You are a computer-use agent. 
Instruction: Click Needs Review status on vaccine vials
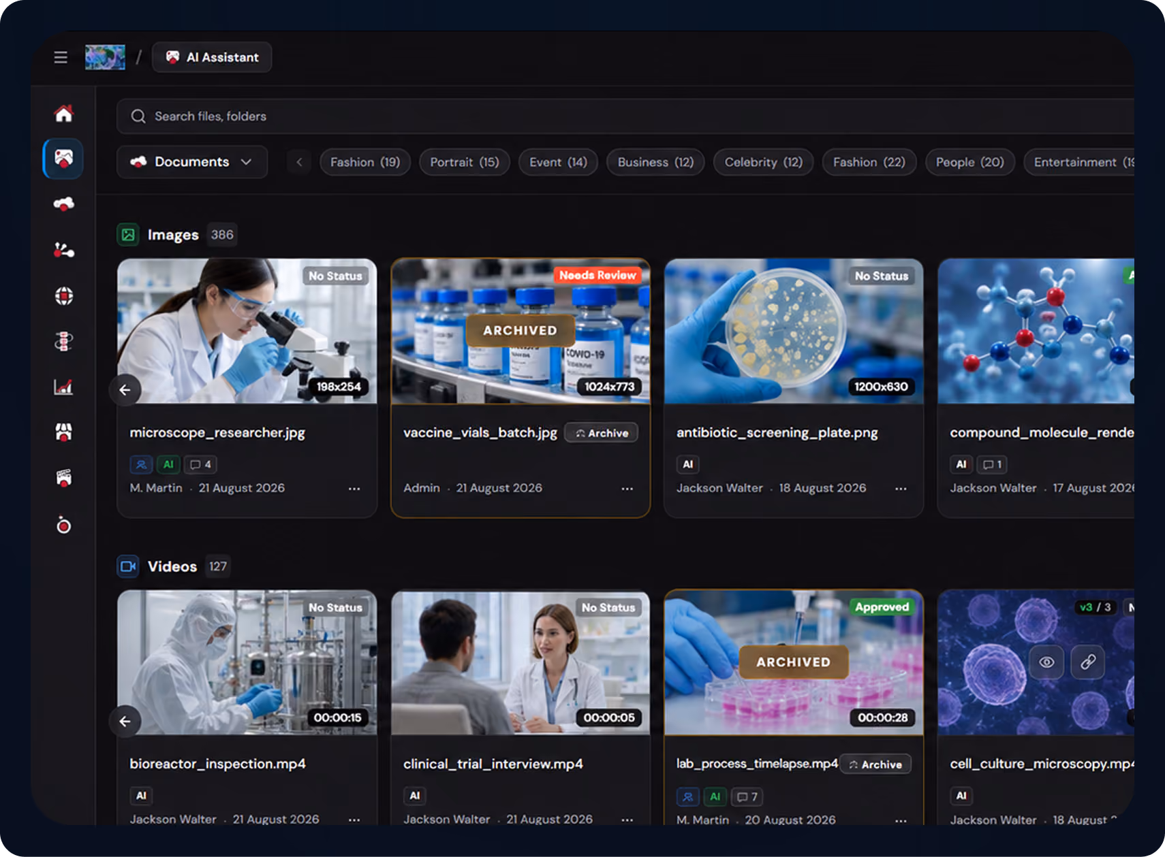pyautogui.click(x=597, y=275)
